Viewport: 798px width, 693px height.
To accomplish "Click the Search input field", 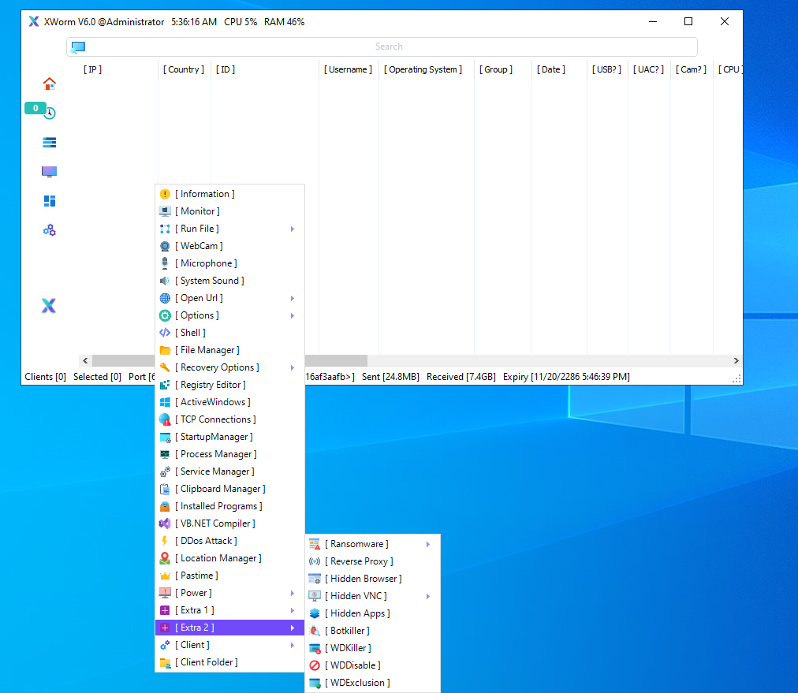I will 389,47.
